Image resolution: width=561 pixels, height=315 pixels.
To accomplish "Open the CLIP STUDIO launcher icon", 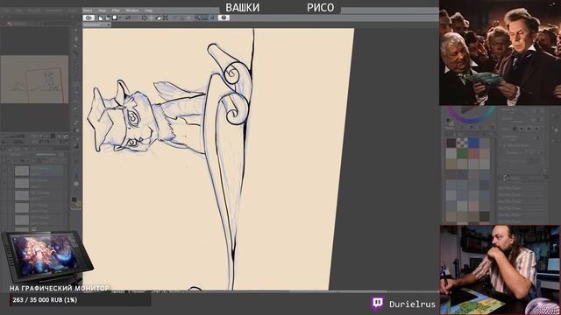I will (89, 17).
